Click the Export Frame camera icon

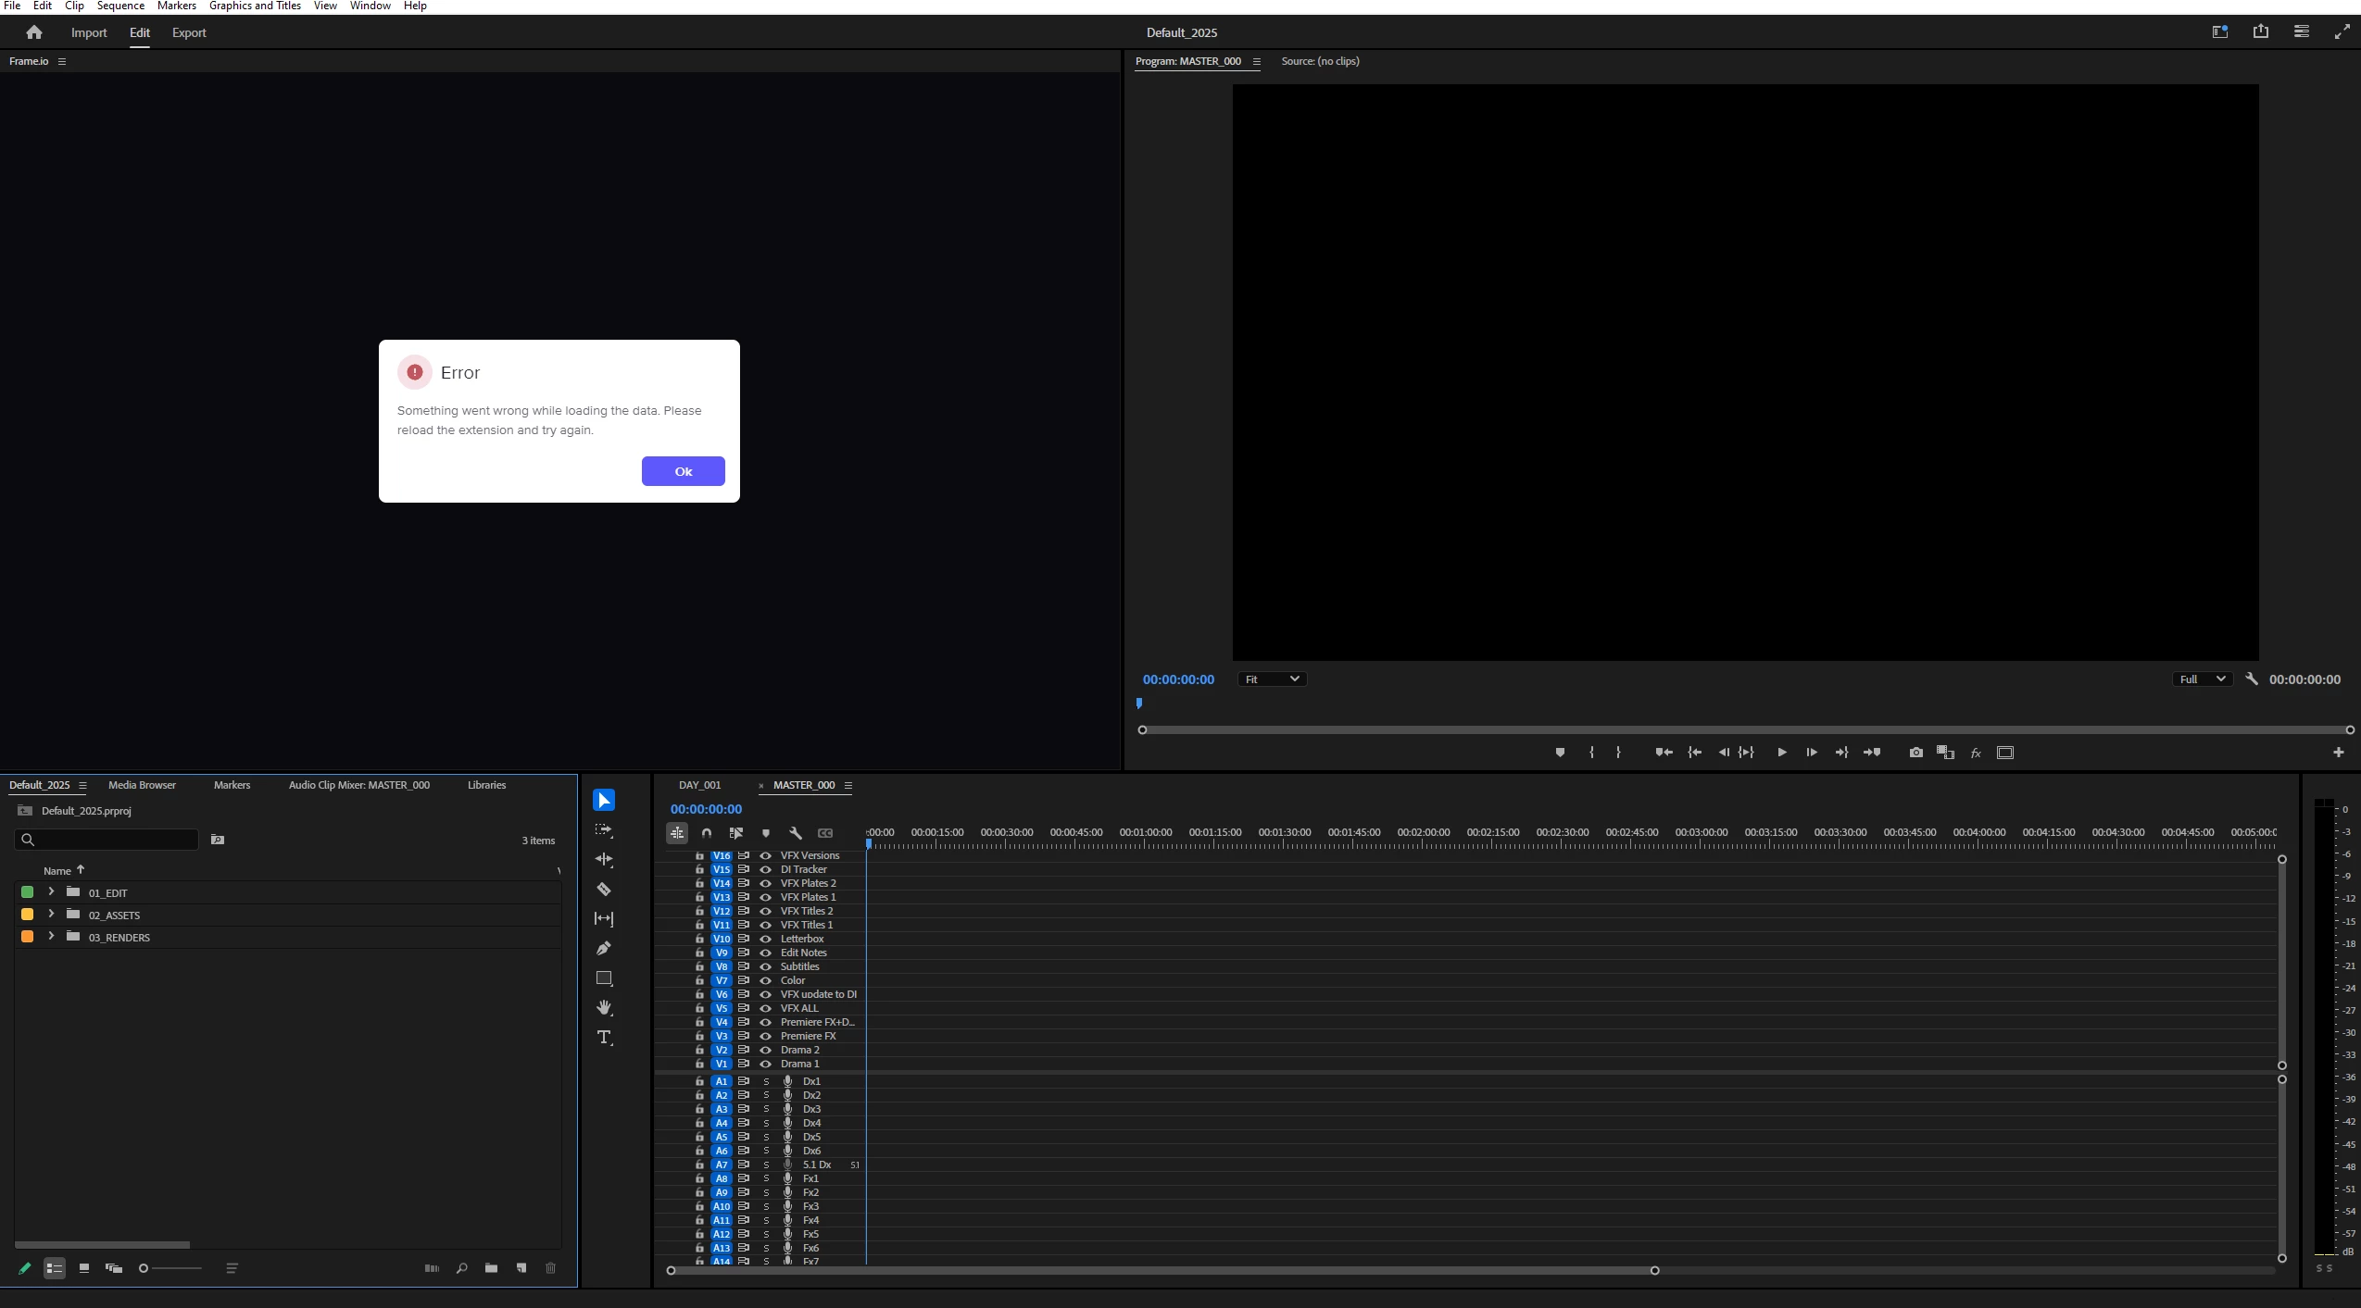[1915, 753]
